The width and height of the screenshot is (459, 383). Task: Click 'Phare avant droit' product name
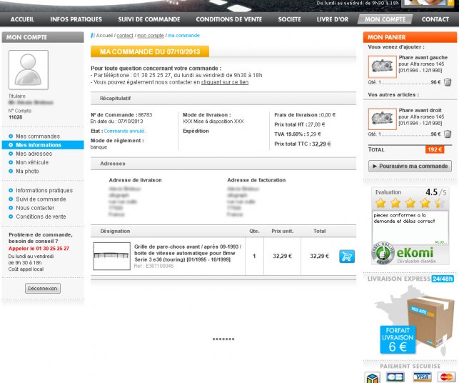[420, 110]
